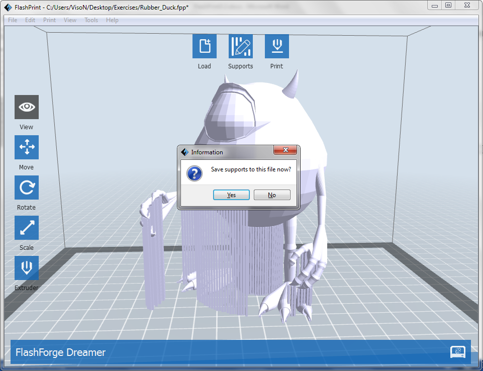Select the View eye tool

pyautogui.click(x=27, y=107)
